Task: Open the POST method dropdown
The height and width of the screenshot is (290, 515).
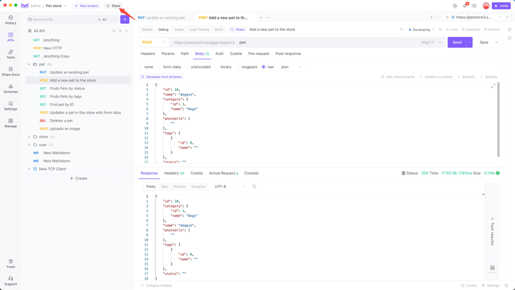Action: (x=154, y=43)
